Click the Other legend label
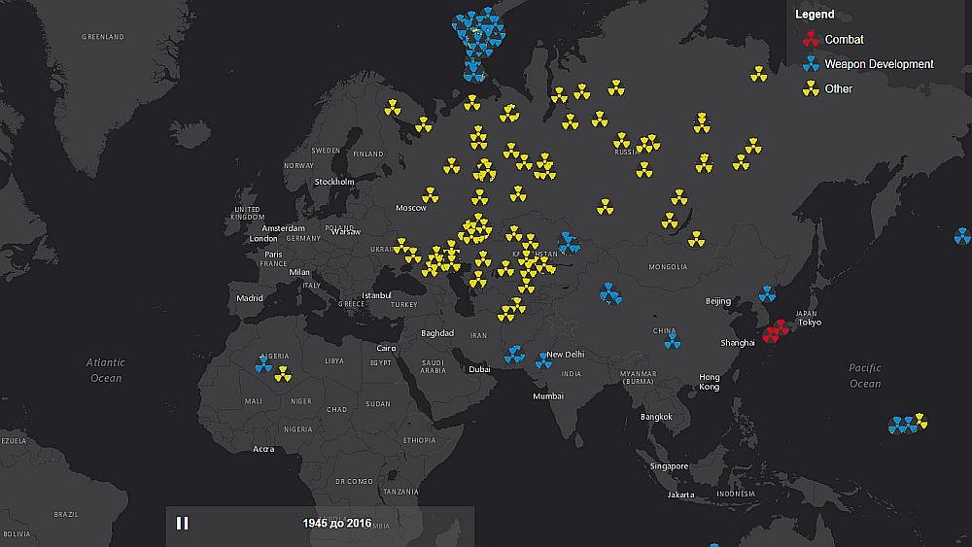 pos(838,88)
